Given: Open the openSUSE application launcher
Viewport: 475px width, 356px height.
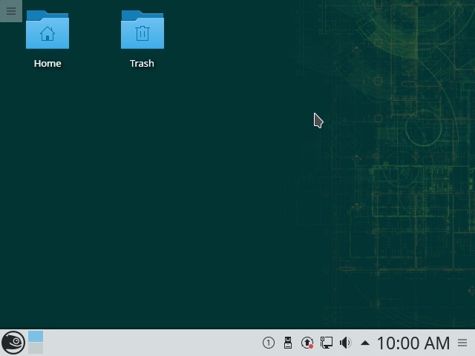Looking at the screenshot, I should pos(13,343).
